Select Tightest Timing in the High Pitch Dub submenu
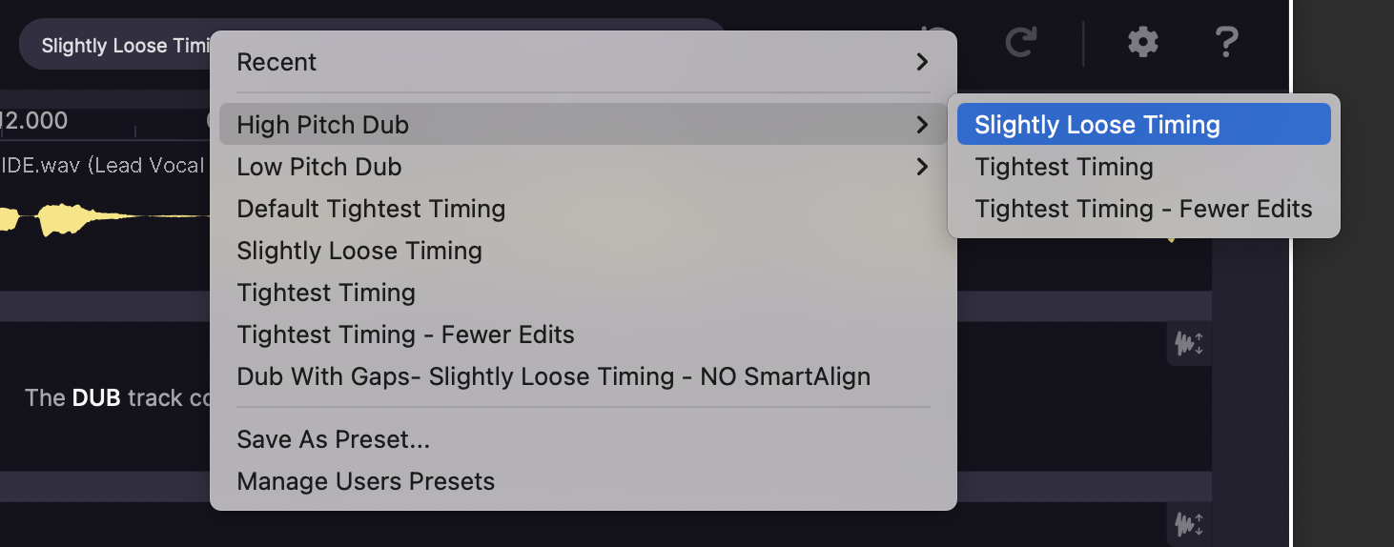The height and width of the screenshot is (547, 1394). pyautogui.click(x=1064, y=167)
